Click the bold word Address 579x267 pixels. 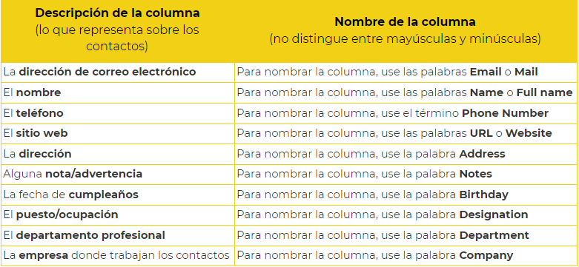click(x=483, y=154)
